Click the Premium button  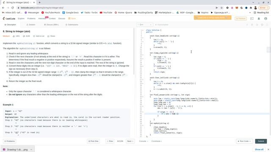click(241, 19)
